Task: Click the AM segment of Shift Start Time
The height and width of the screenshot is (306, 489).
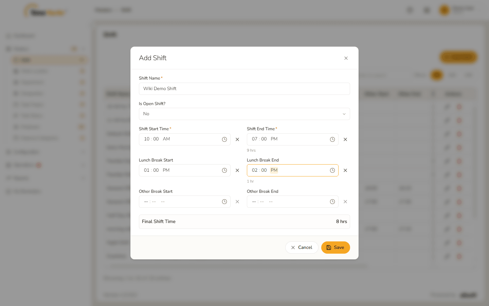Action: [x=166, y=139]
